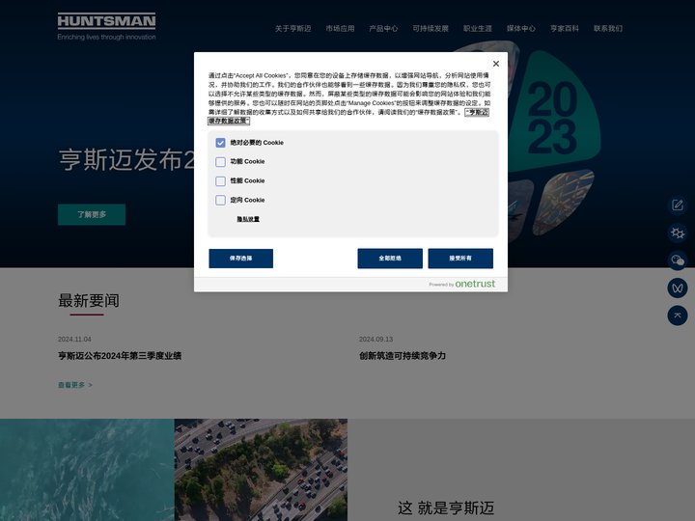Click the gear-shaped sidebar icon

(678, 233)
